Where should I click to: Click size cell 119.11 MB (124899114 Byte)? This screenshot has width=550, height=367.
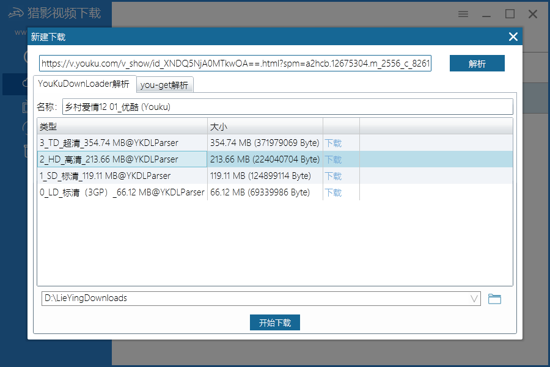tap(265, 176)
